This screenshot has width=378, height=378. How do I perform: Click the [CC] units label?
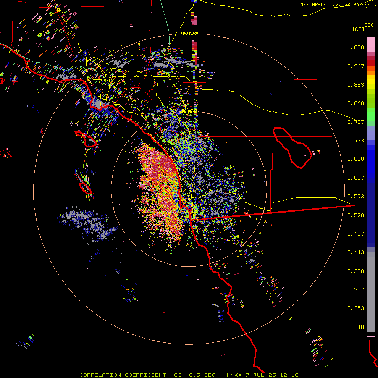358,29
